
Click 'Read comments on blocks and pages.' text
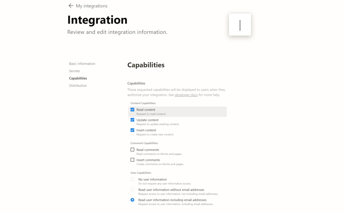pyautogui.click(x=159, y=154)
